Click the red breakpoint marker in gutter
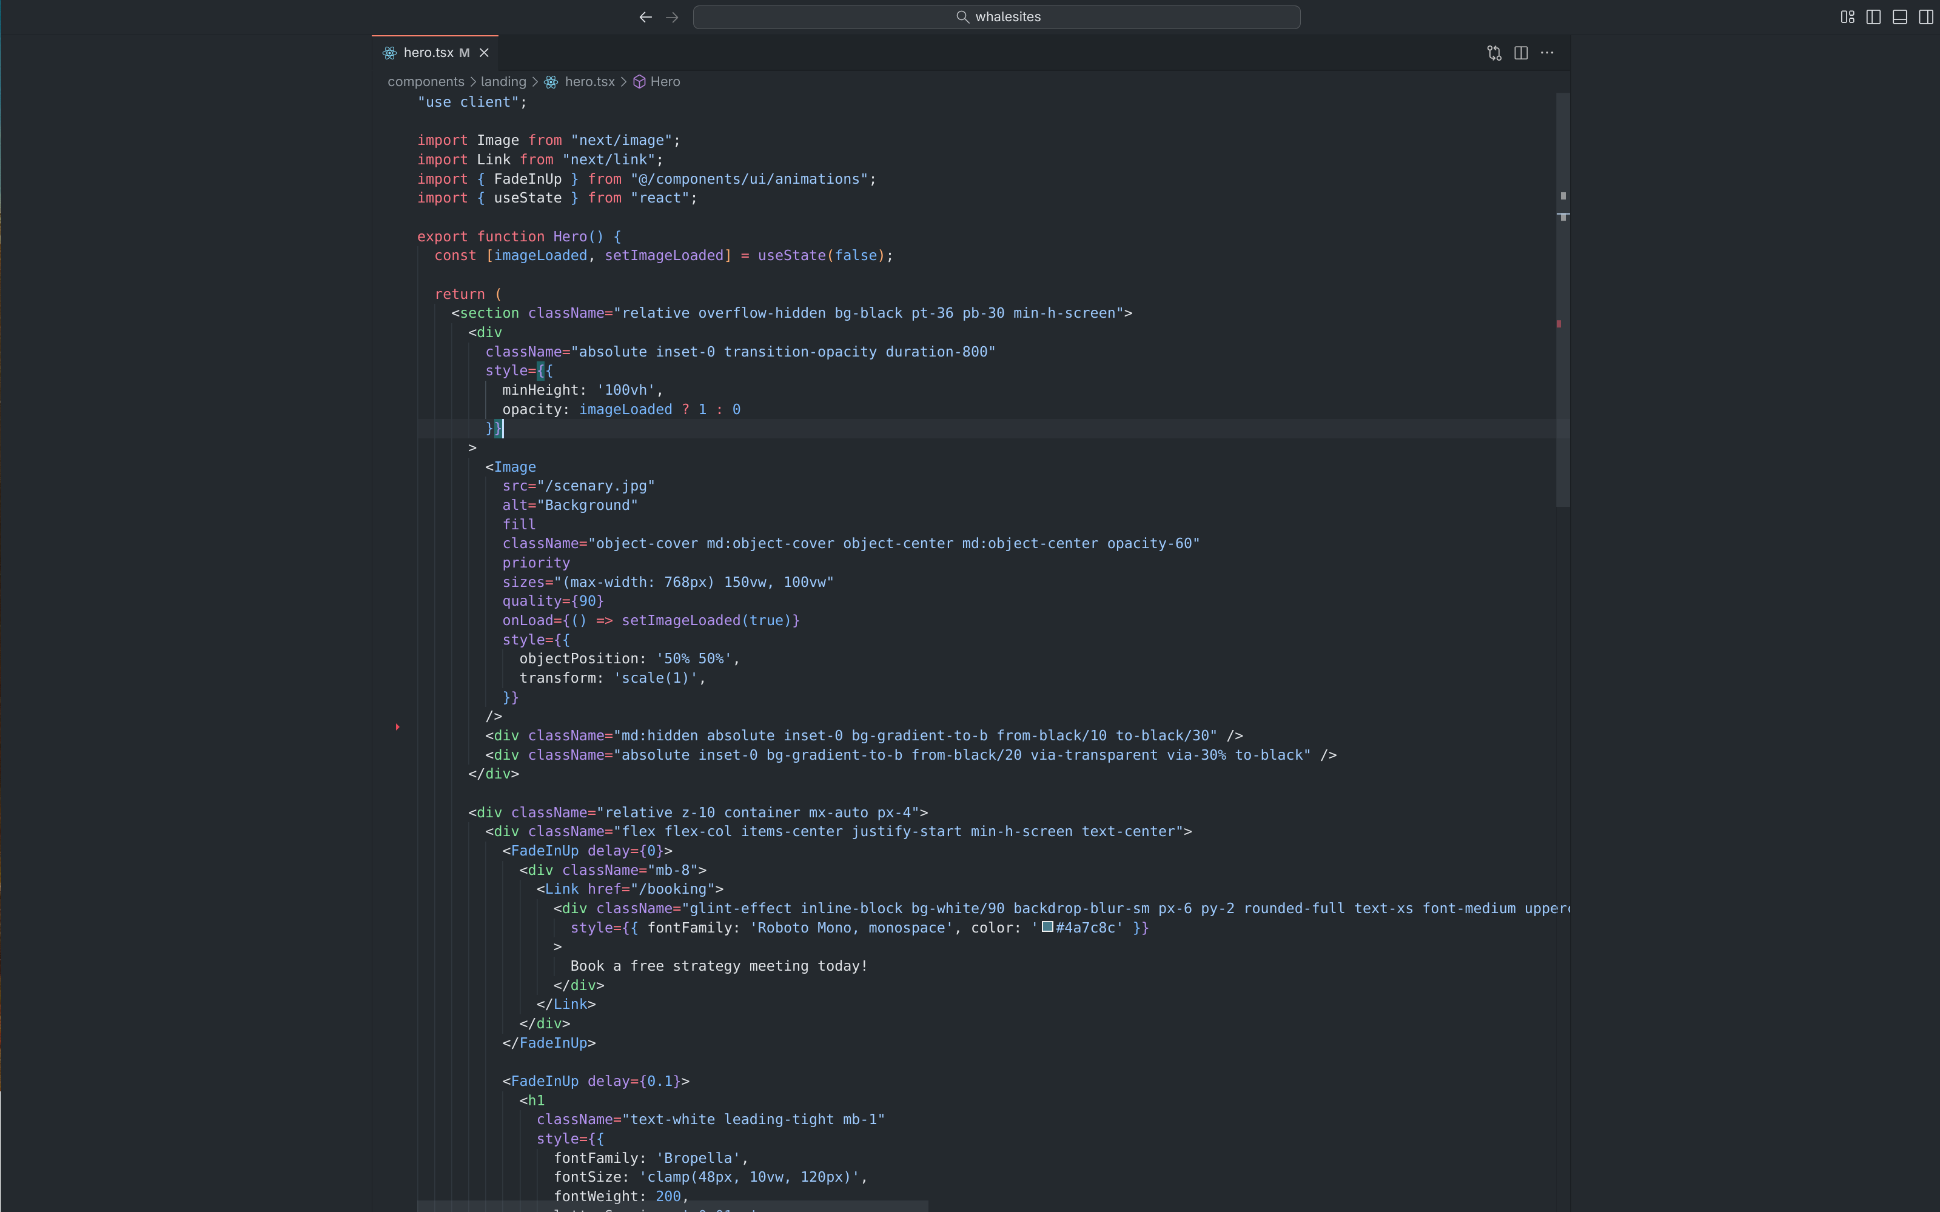The height and width of the screenshot is (1212, 1940). 398,727
